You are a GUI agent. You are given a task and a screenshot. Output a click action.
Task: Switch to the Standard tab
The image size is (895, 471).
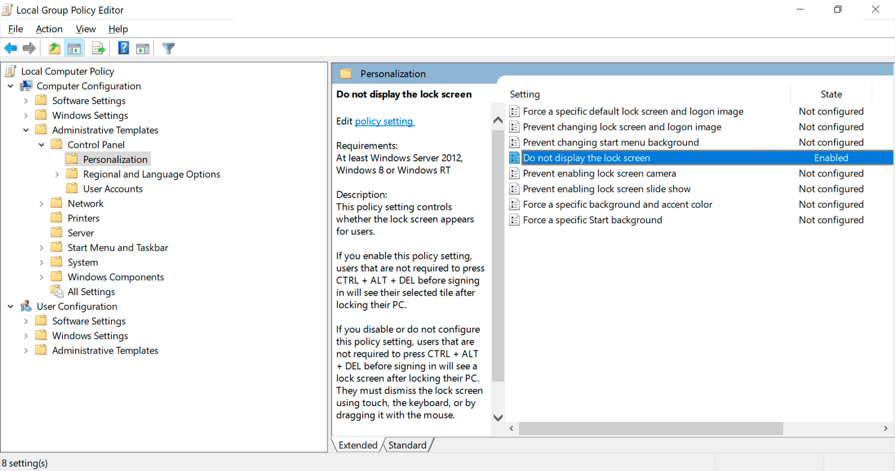point(407,445)
